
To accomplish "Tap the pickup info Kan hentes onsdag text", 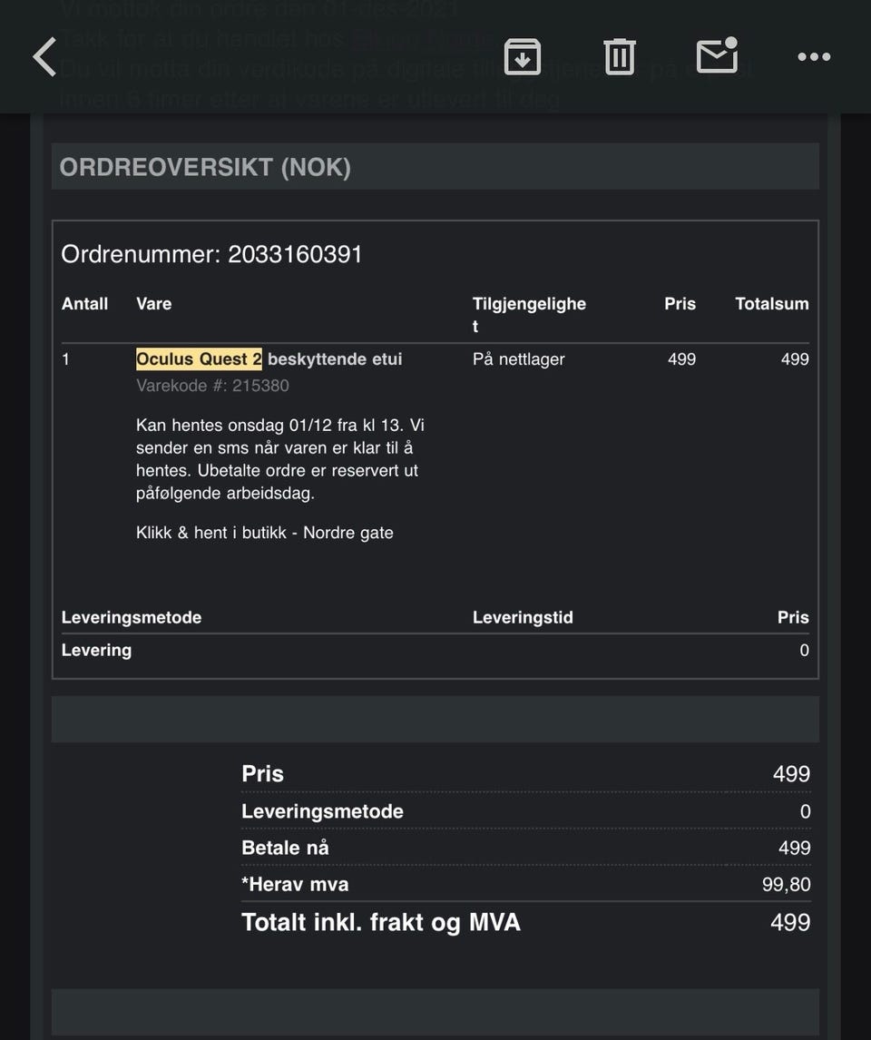I will [x=279, y=459].
